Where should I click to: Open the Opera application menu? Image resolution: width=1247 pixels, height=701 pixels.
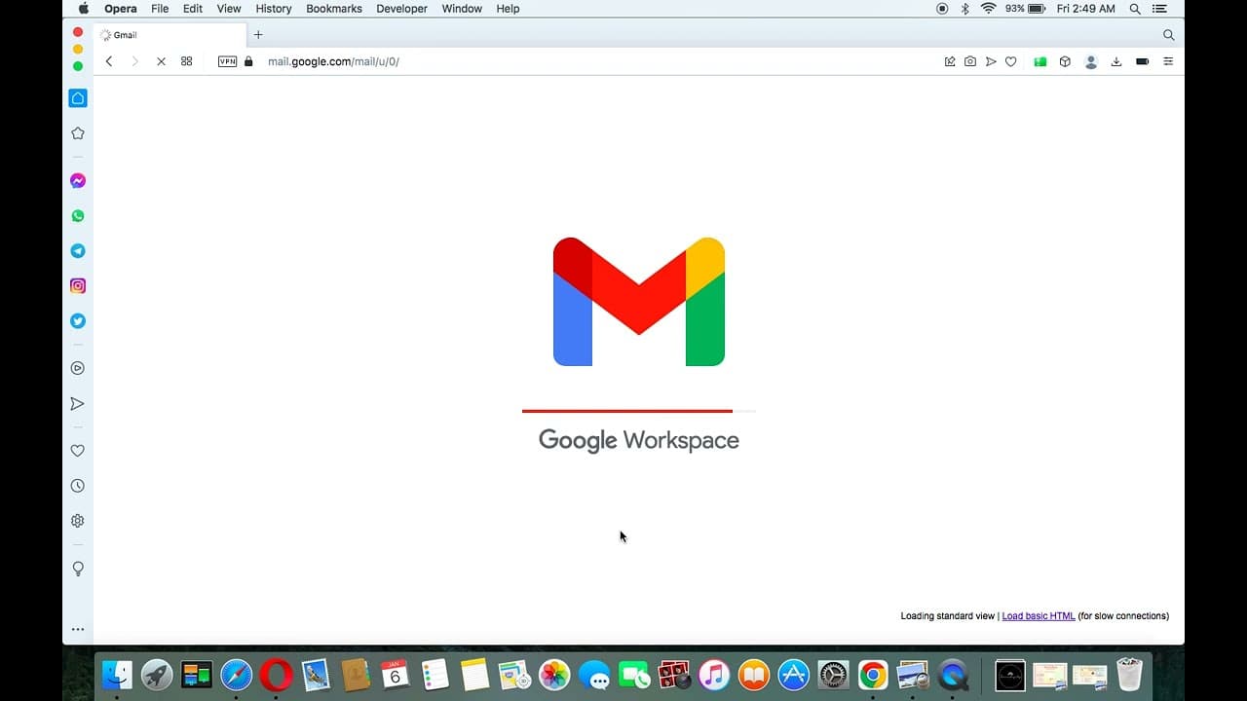[x=121, y=9]
